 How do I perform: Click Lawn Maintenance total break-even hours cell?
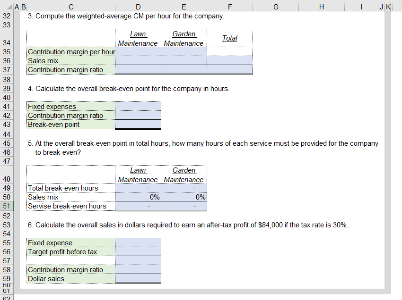pyautogui.click(x=138, y=188)
